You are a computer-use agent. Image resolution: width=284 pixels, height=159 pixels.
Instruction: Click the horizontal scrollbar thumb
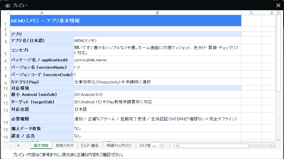[x=213, y=146]
